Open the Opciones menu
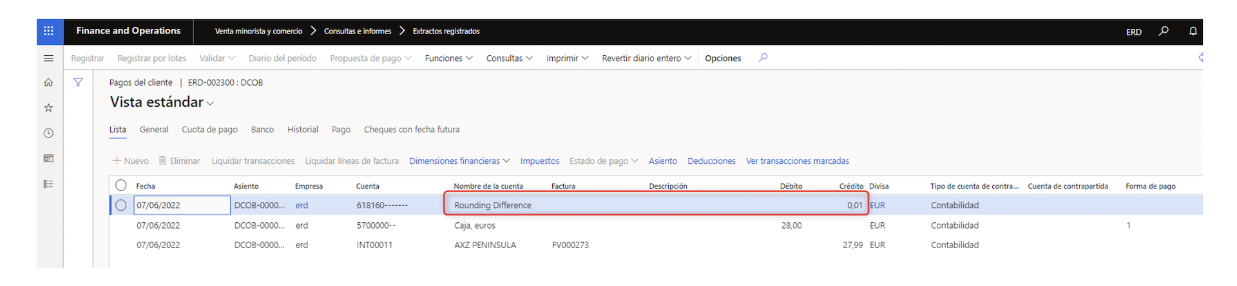The width and height of the screenshot is (1237, 286). pos(723,58)
